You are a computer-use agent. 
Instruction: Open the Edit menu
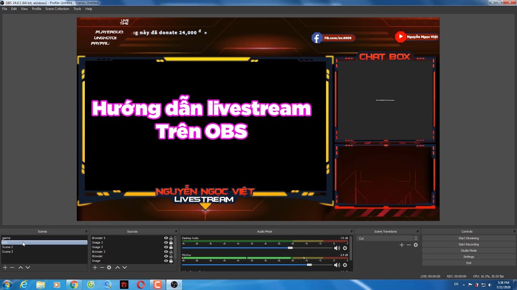click(x=14, y=9)
